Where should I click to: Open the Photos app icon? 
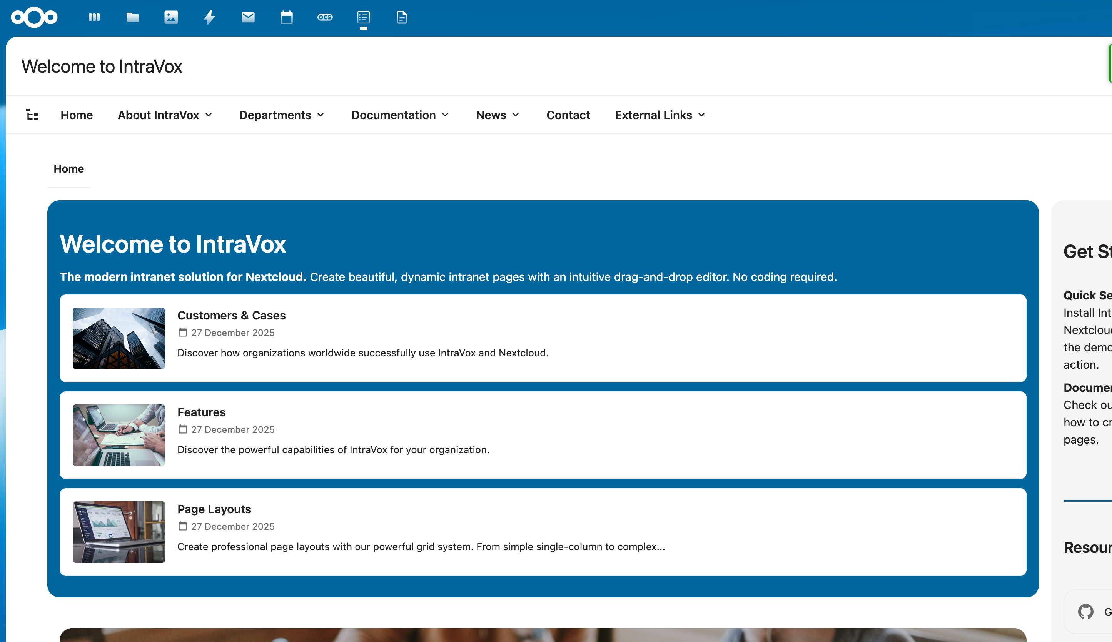[171, 17]
